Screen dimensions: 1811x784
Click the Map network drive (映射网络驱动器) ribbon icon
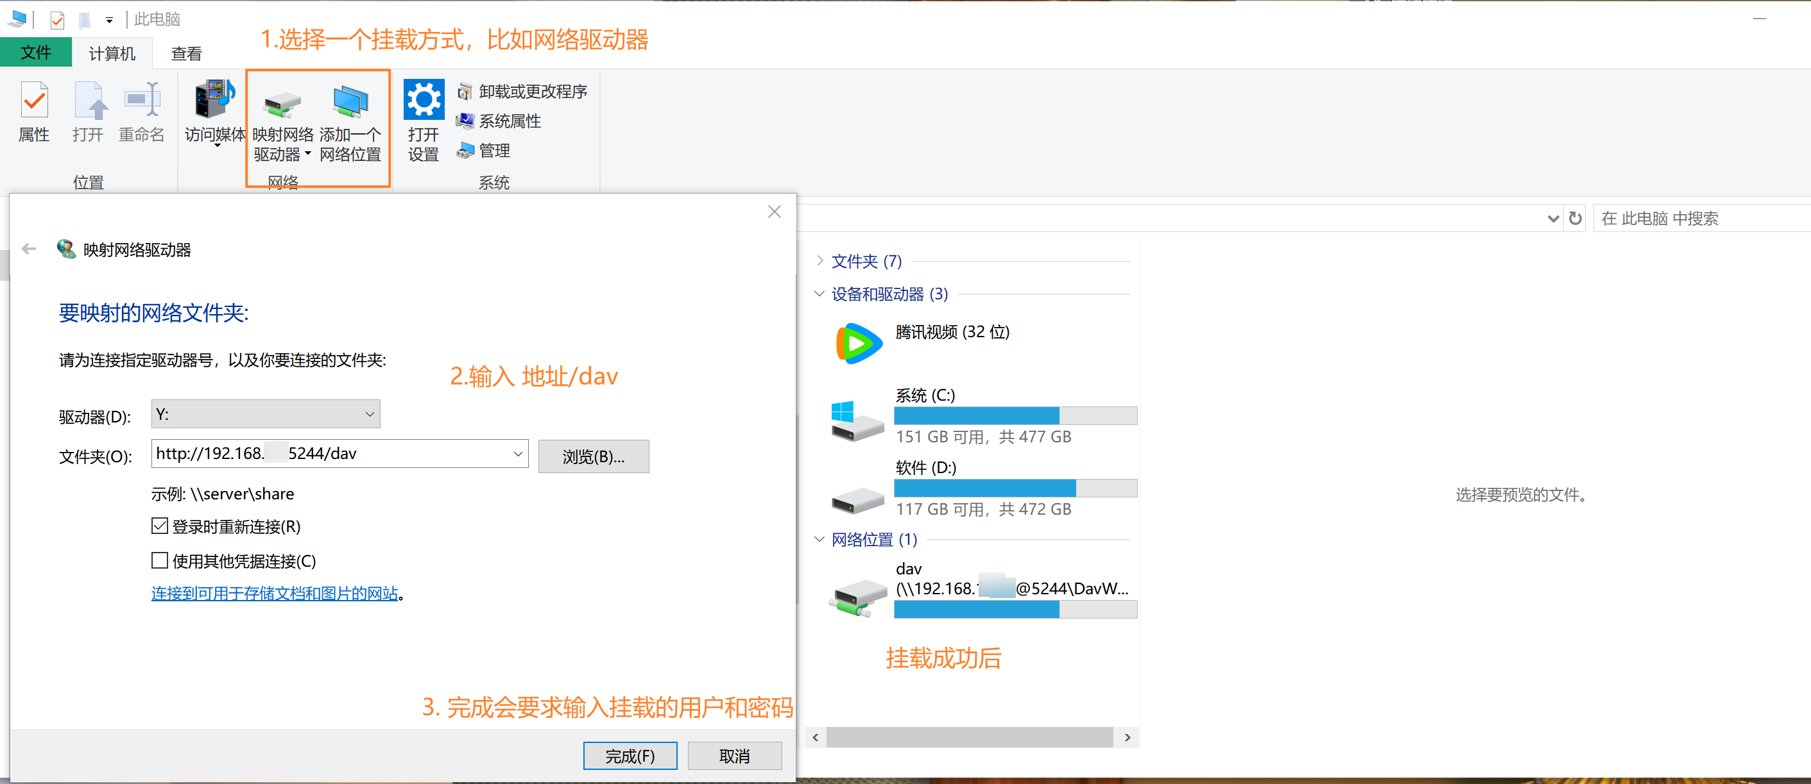click(282, 105)
